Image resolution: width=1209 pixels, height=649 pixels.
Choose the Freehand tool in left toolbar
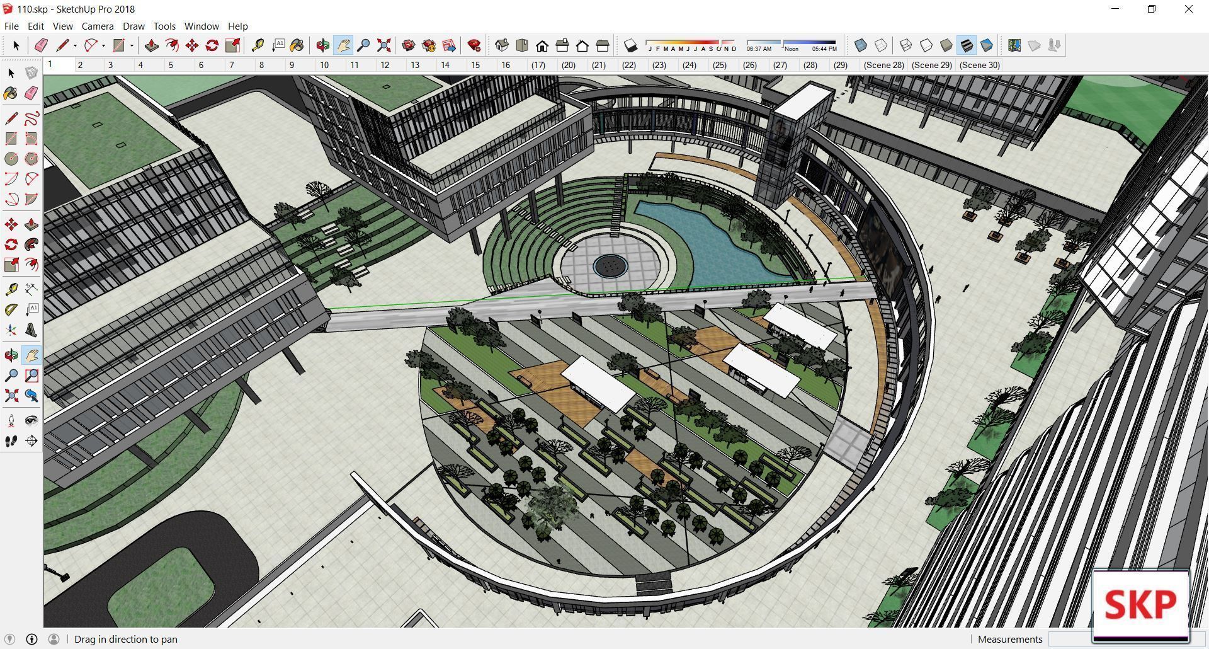point(31,118)
